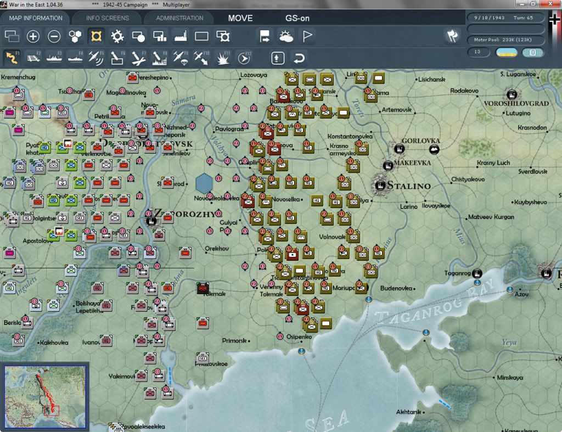
Task: Select the F6 bomb unit mode icon
Action: (117, 58)
